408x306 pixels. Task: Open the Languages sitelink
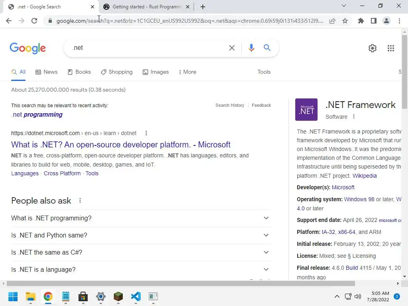click(25, 174)
